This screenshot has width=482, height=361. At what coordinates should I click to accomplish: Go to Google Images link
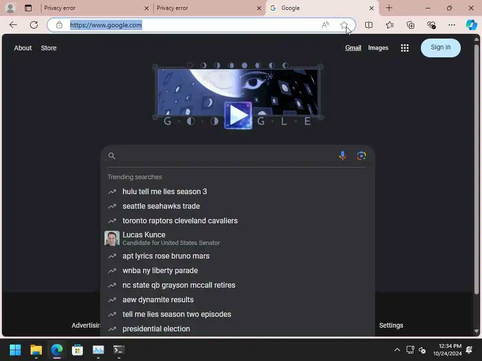tap(378, 48)
